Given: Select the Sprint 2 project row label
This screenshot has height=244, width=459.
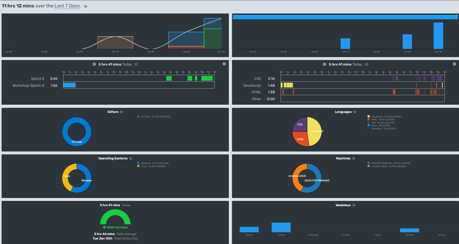Looking at the screenshot, I should (38, 79).
